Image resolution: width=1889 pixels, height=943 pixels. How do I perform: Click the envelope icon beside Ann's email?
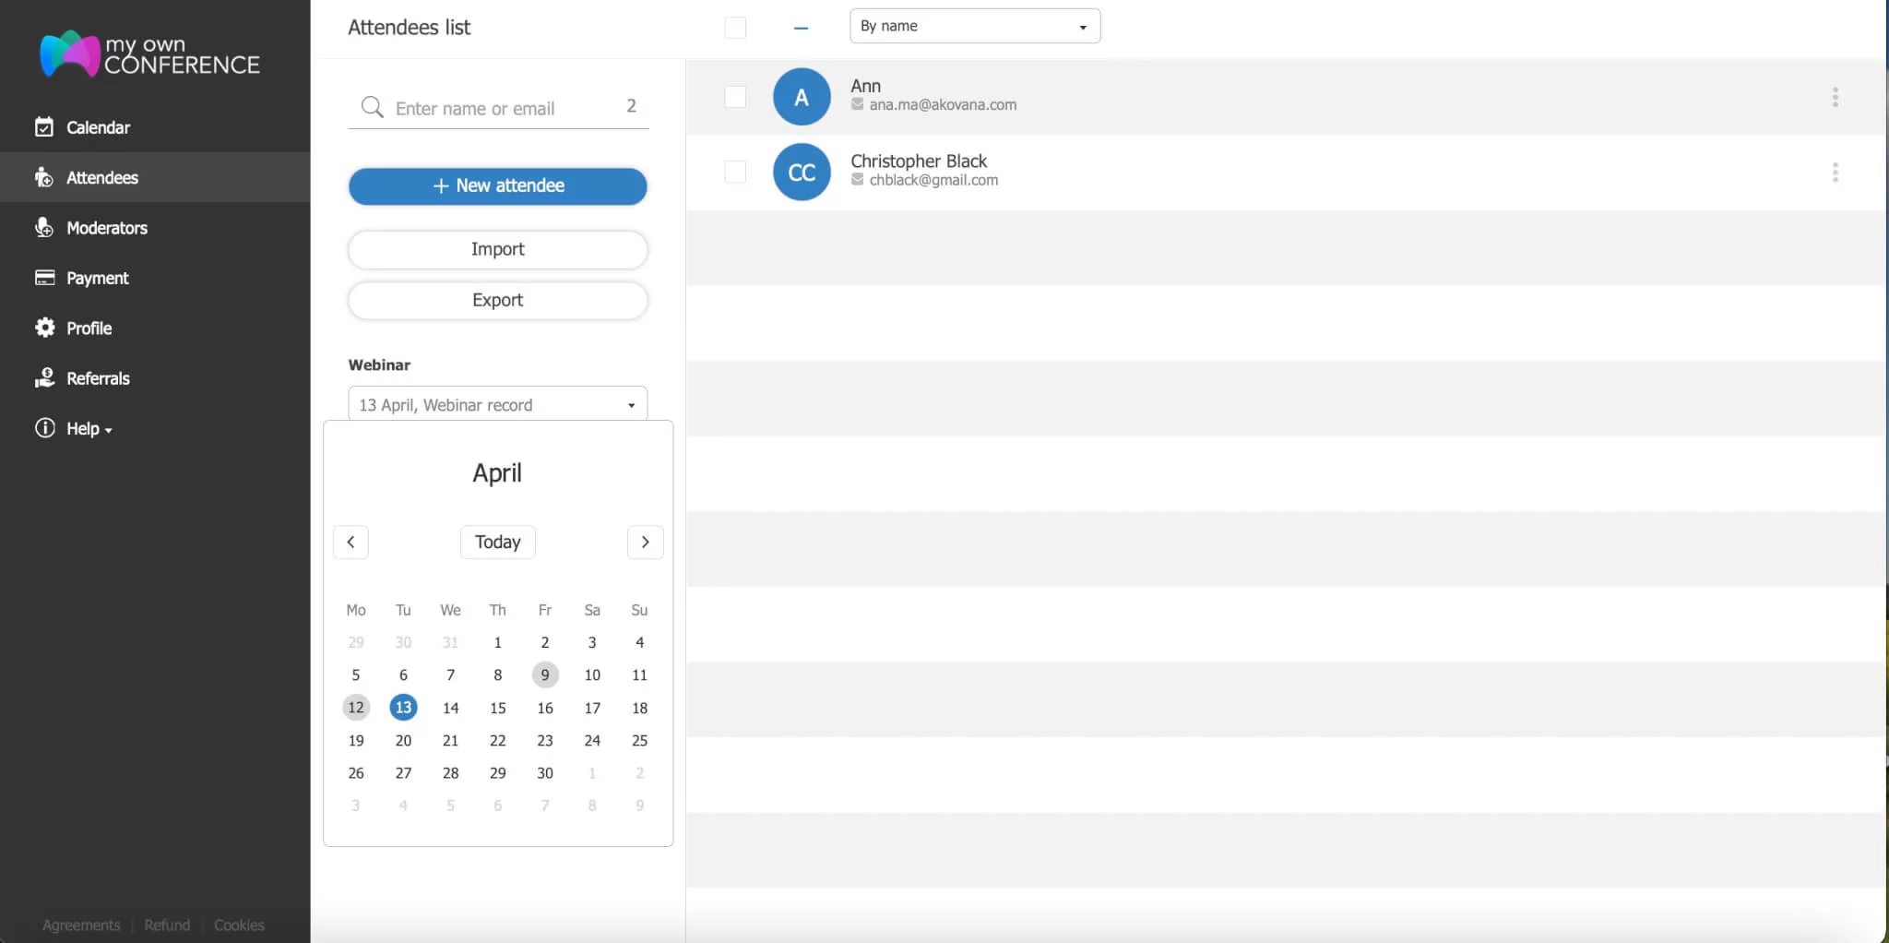[x=856, y=104]
